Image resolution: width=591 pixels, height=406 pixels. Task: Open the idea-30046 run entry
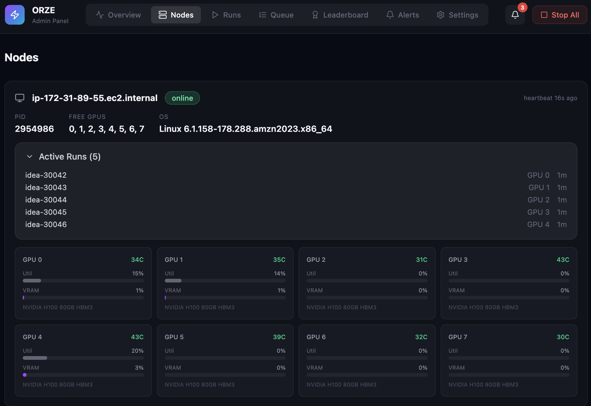coord(46,224)
